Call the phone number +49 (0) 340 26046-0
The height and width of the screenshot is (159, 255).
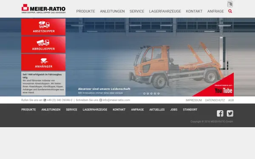59,100
